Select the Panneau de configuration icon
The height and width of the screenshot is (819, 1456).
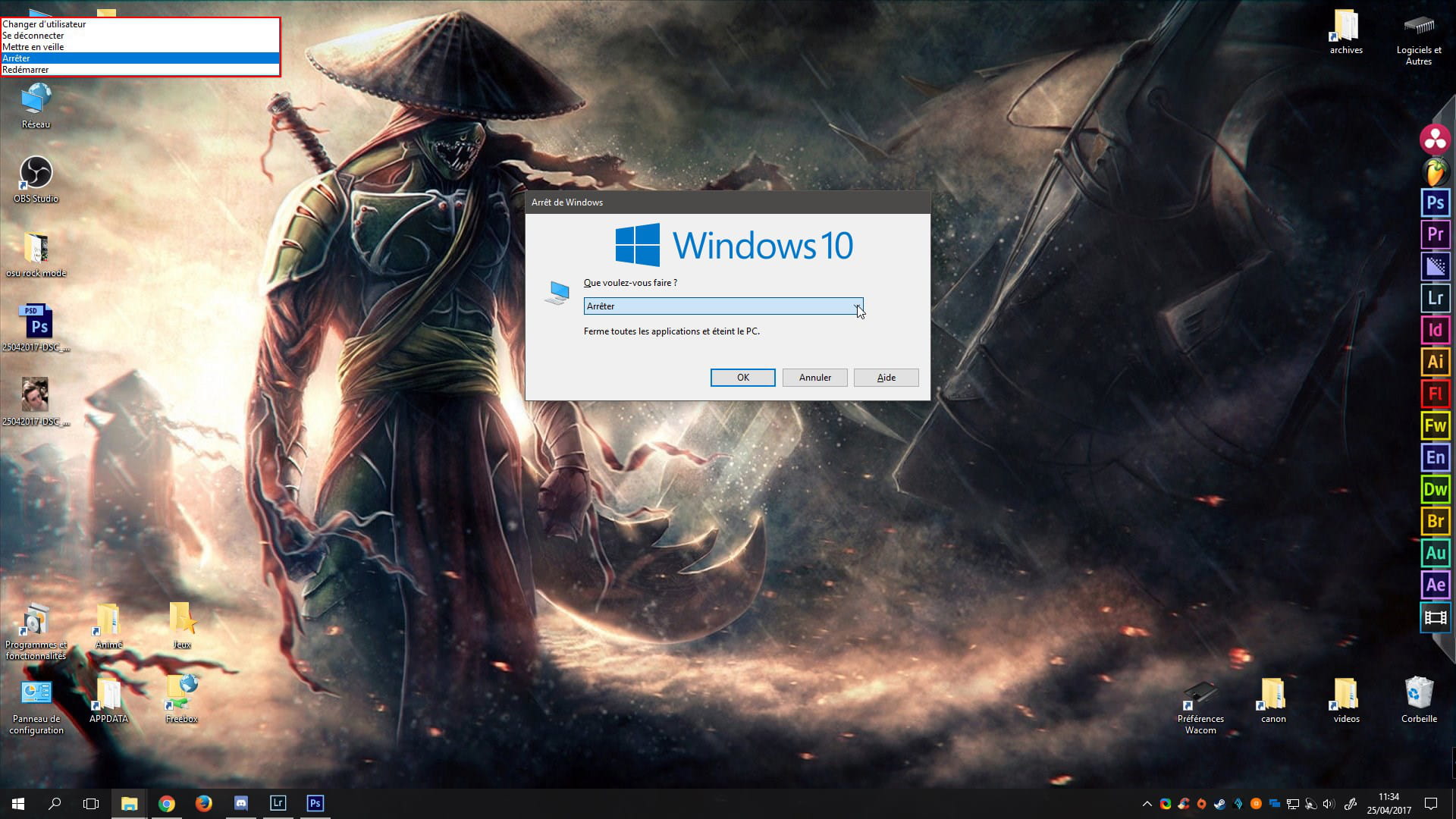coord(36,708)
